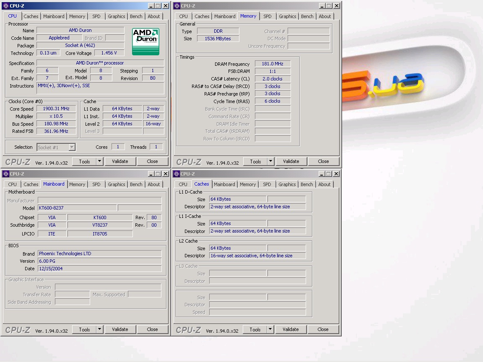The image size is (483, 362).
Task: Open the Bench tab in the CPU window
Action: 136,16
